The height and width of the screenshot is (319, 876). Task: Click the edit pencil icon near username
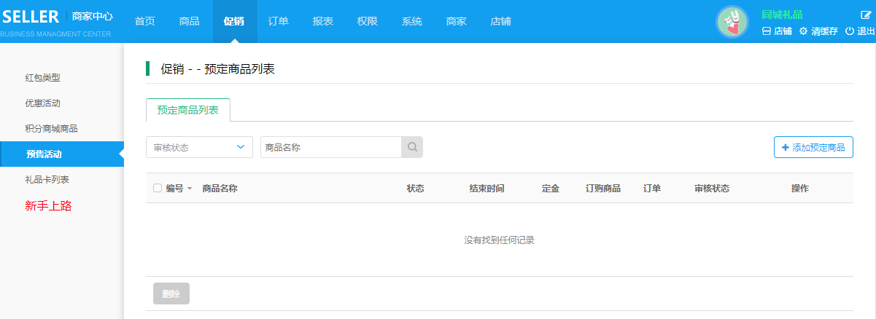pos(866,15)
